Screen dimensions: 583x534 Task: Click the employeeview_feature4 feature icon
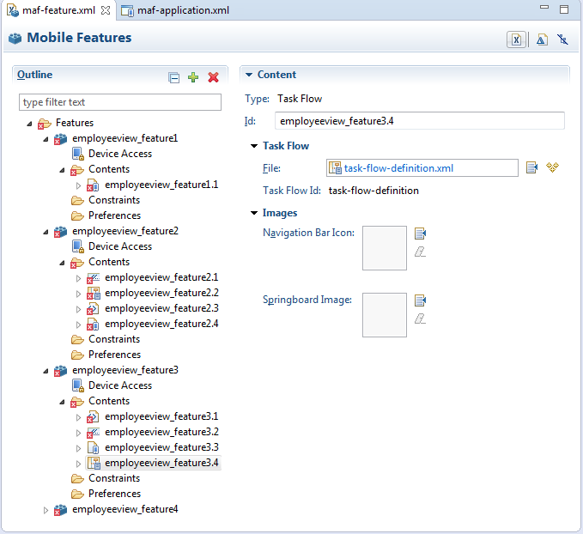(60, 509)
